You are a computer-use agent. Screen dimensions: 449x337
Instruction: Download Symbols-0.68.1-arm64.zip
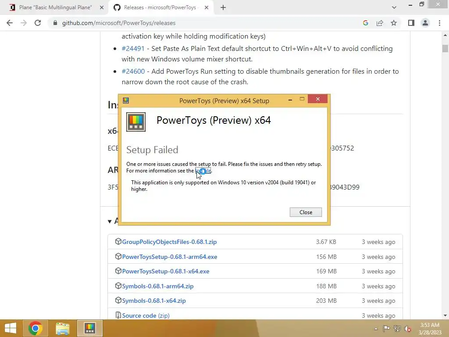click(x=158, y=286)
